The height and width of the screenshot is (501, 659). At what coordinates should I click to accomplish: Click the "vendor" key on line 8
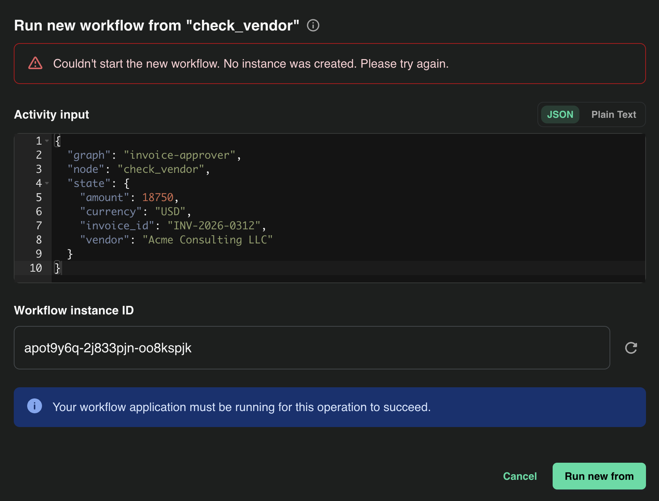click(x=105, y=240)
